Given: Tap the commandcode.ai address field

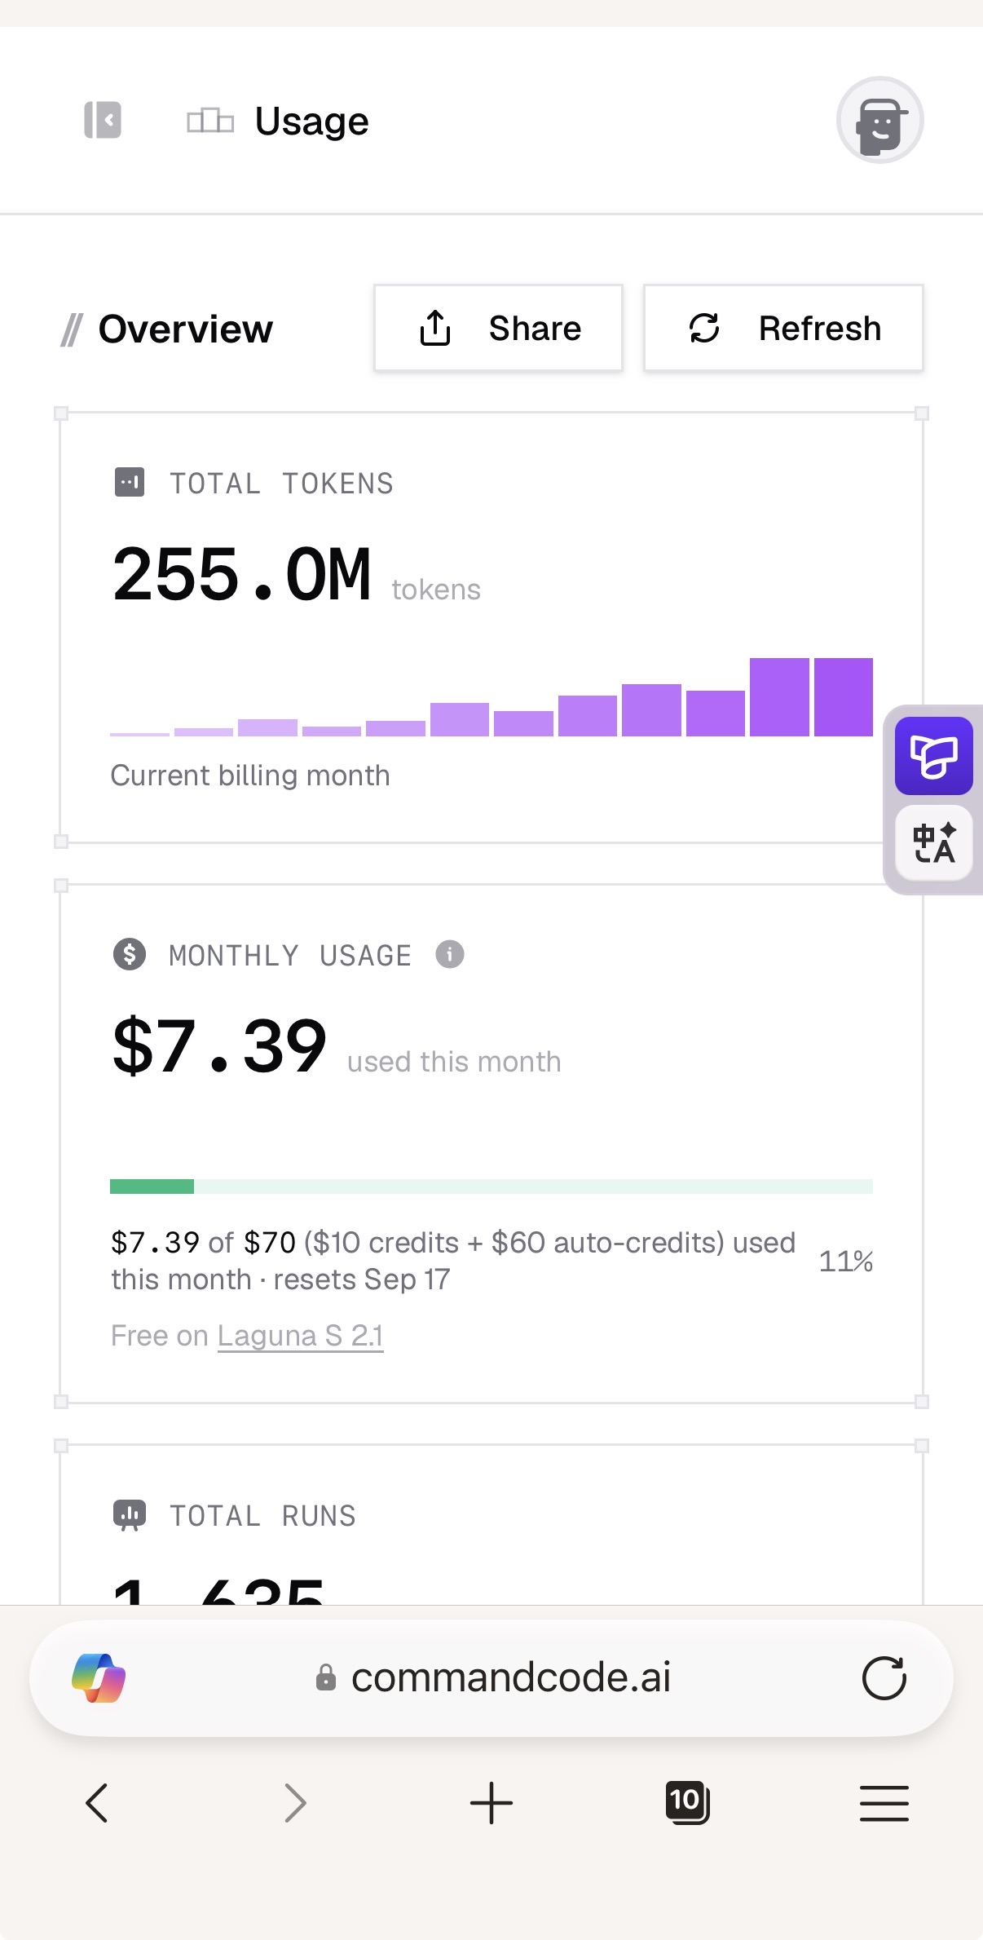Looking at the screenshot, I should pos(491,1678).
